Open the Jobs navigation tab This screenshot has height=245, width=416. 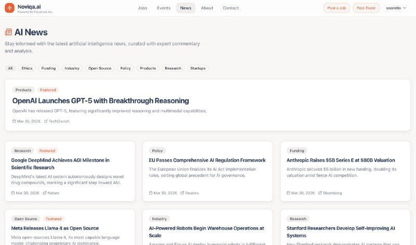(142, 8)
